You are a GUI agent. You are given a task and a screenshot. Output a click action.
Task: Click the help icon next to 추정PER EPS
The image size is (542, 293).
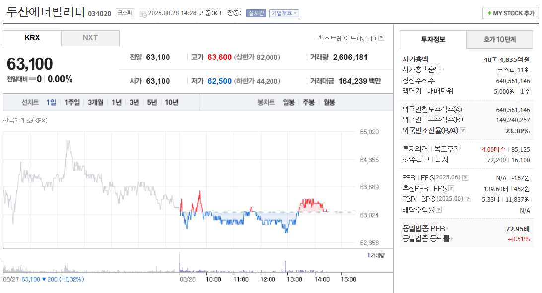click(451, 188)
